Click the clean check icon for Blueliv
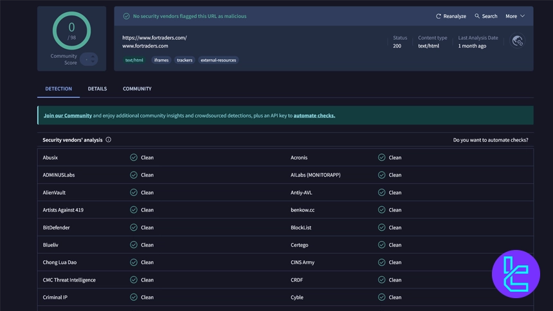The width and height of the screenshot is (553, 311). click(134, 245)
